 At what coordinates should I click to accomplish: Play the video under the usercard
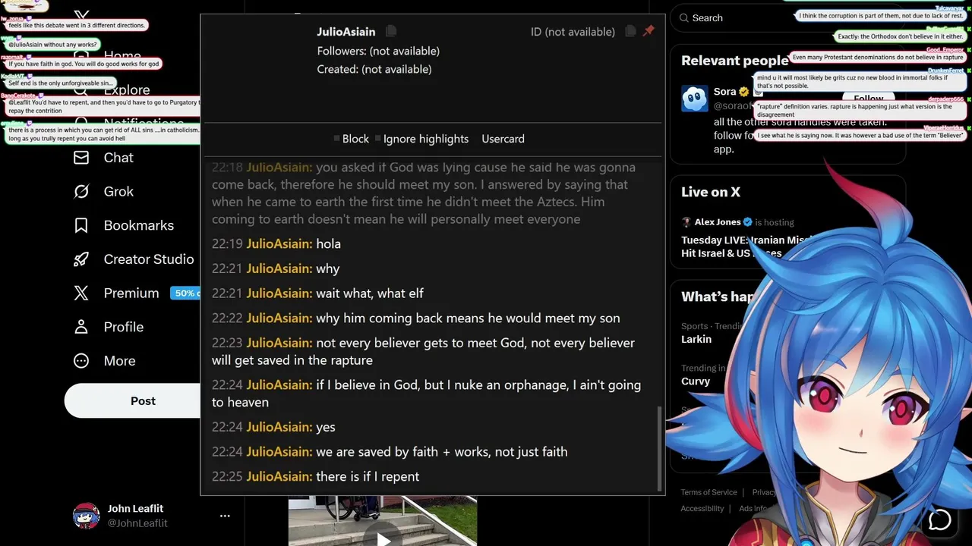pos(383,538)
